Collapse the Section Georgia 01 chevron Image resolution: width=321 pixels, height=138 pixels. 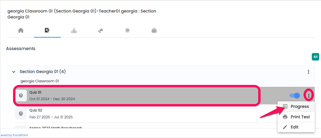click(x=14, y=72)
